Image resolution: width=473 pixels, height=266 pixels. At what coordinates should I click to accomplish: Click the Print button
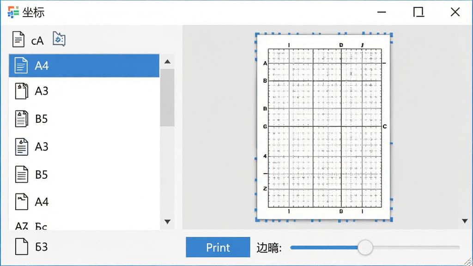click(x=218, y=248)
